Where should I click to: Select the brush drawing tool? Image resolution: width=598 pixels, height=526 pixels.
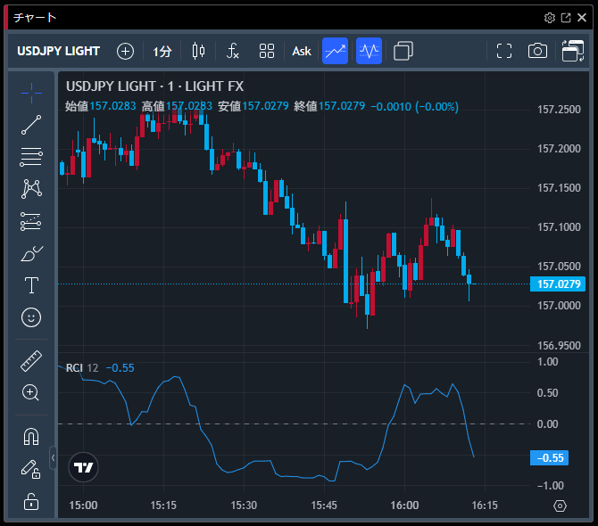coord(31,254)
